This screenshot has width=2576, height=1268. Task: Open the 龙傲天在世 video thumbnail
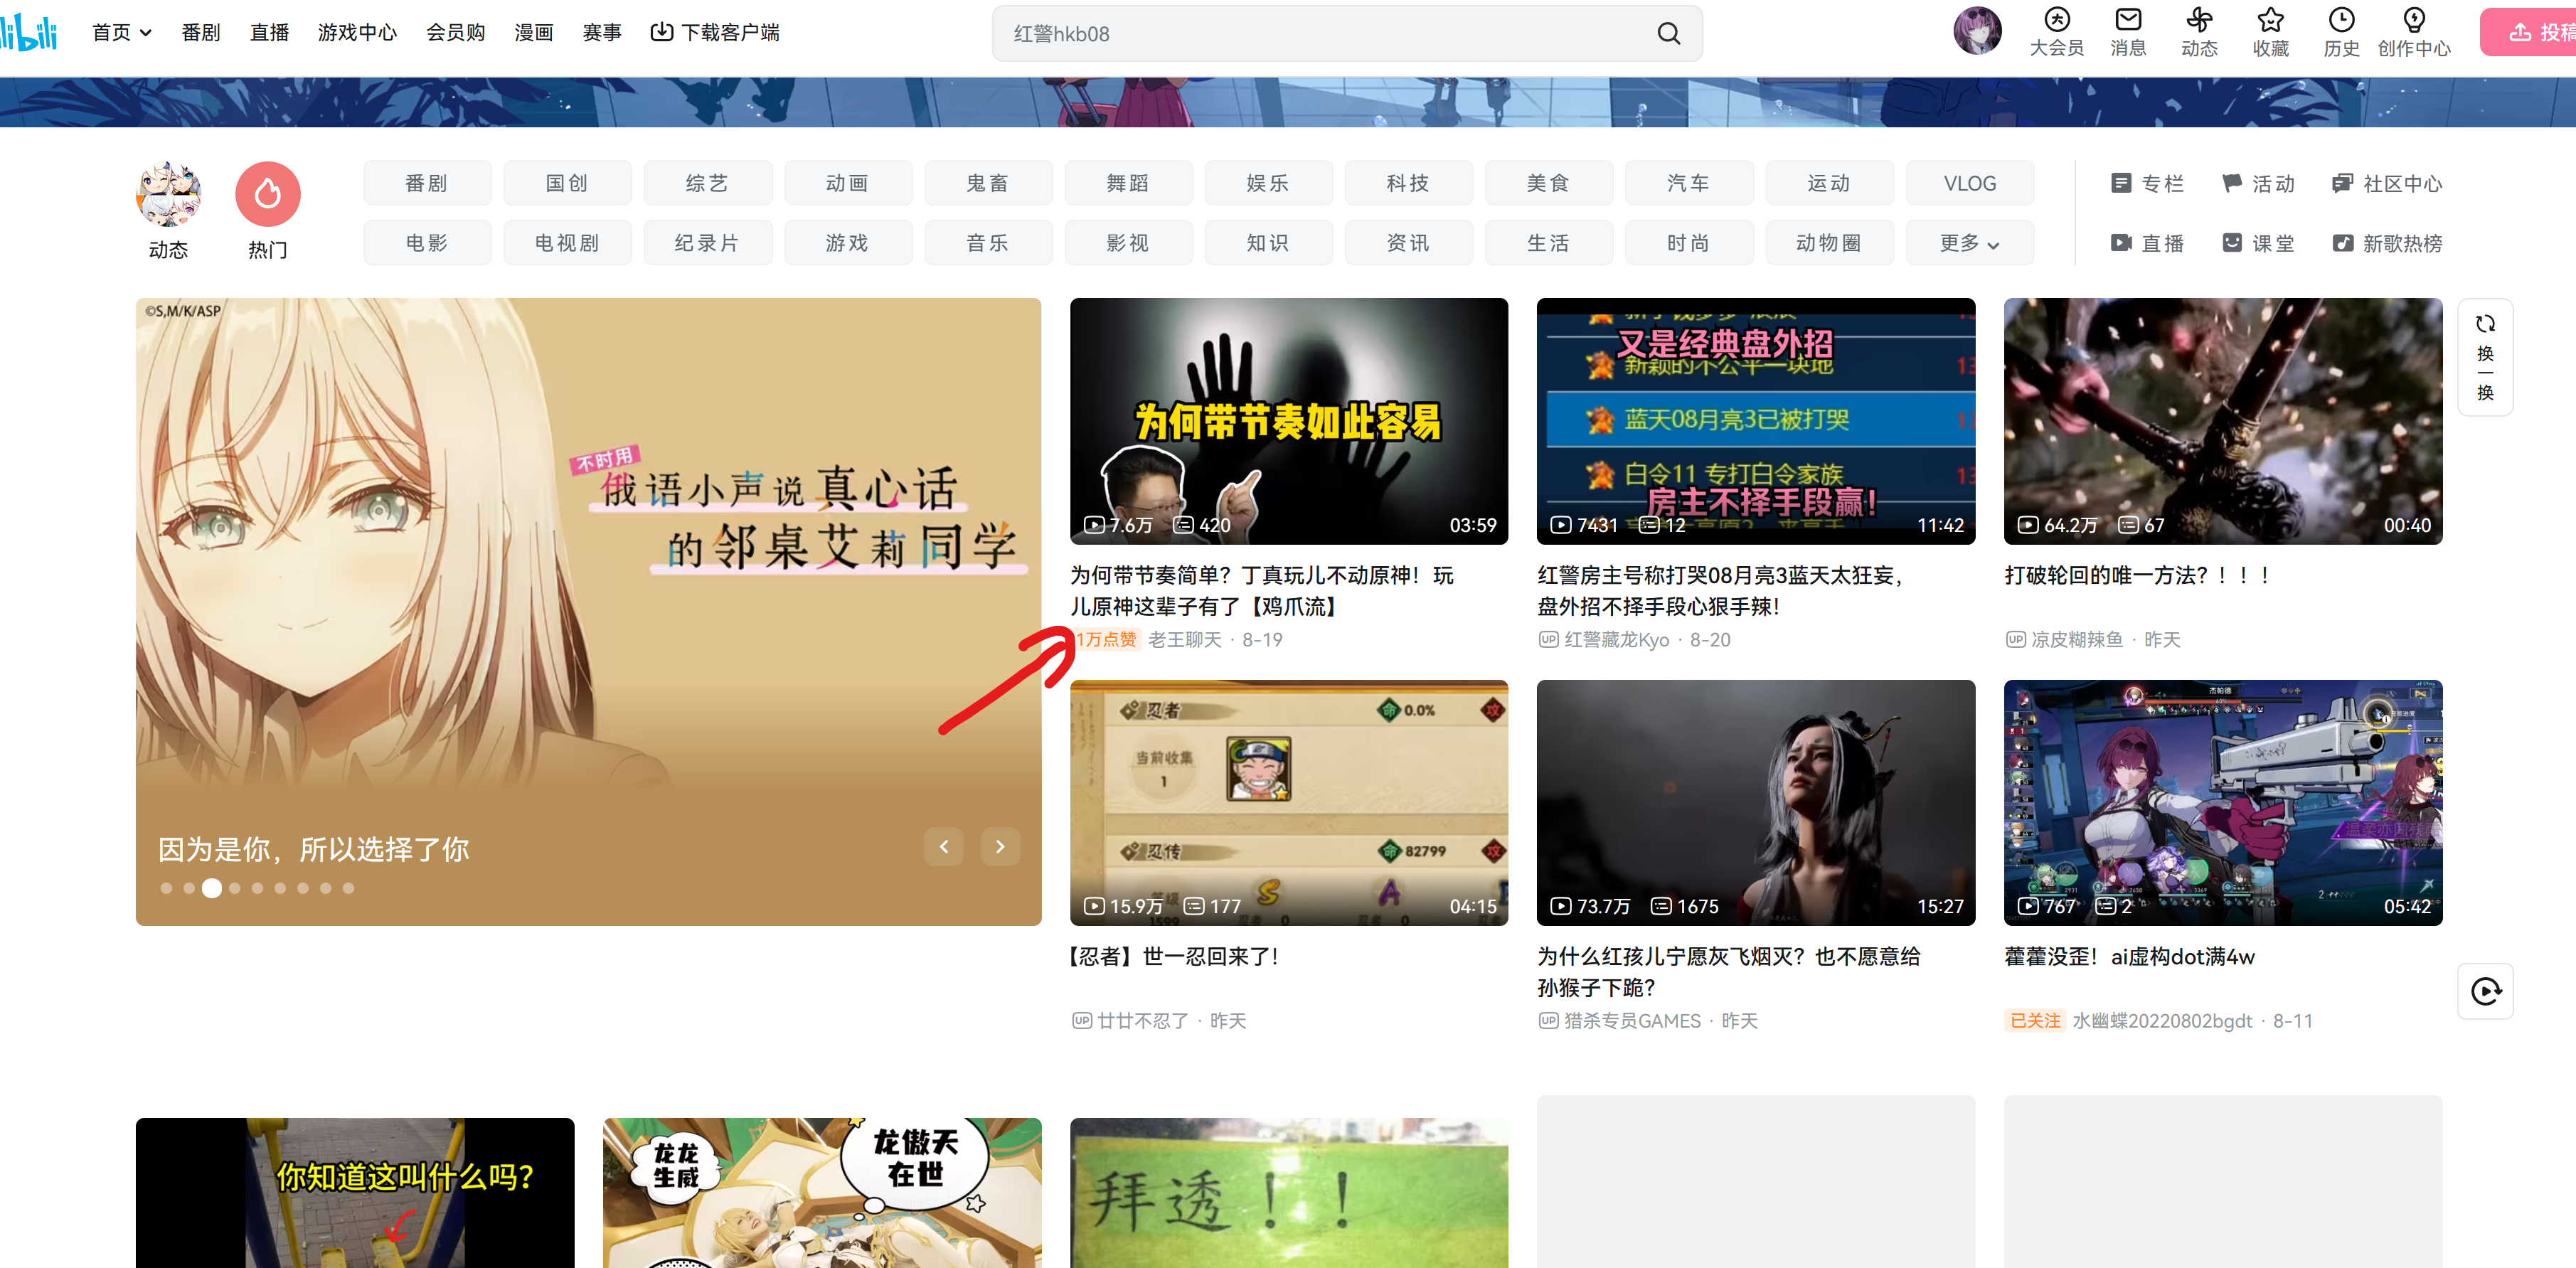point(822,1192)
